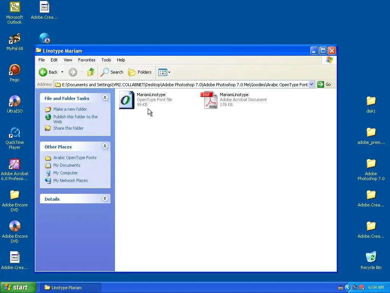This screenshot has height=293, width=390.
Task: Open the View menu
Action: click(68, 60)
